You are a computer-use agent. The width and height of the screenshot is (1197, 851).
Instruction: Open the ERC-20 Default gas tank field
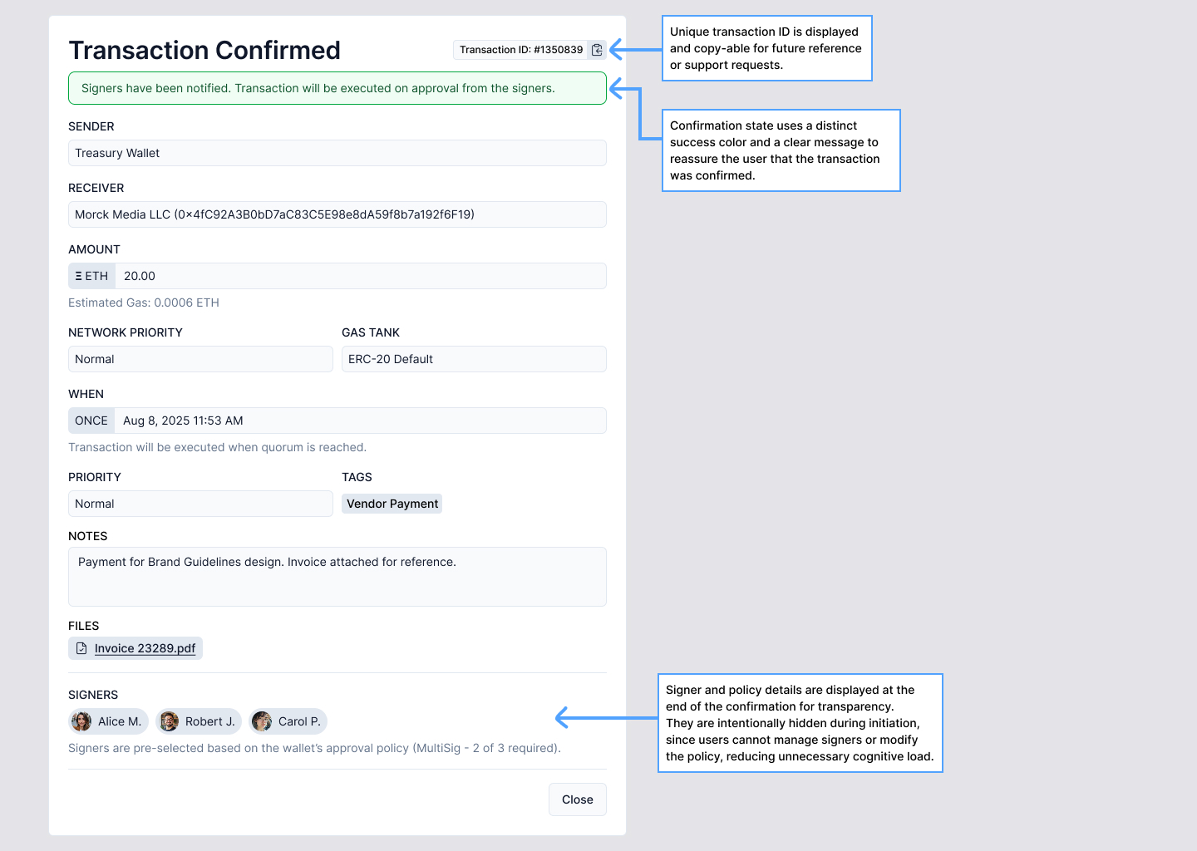pos(474,359)
